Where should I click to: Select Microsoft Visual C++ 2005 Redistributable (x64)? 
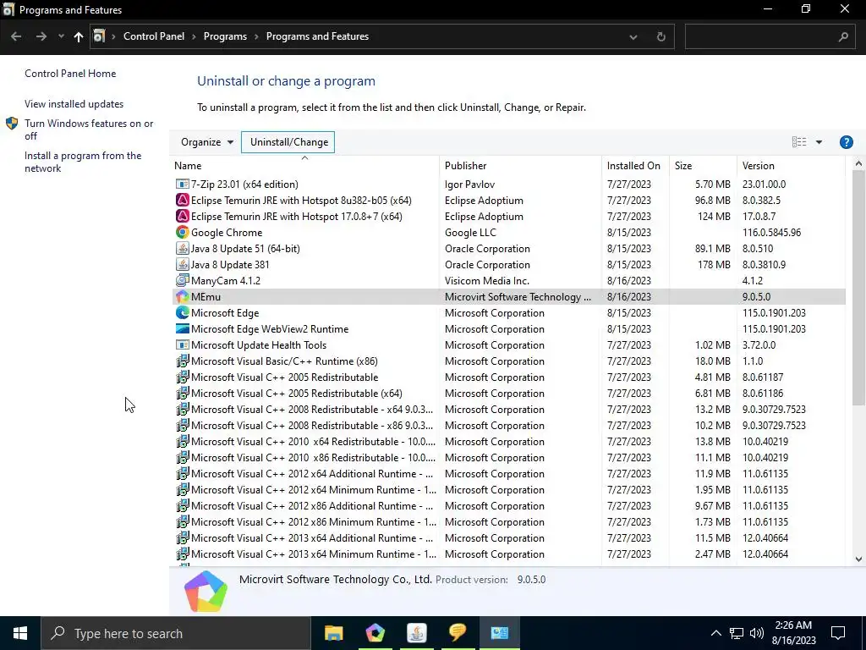pos(508,393)
